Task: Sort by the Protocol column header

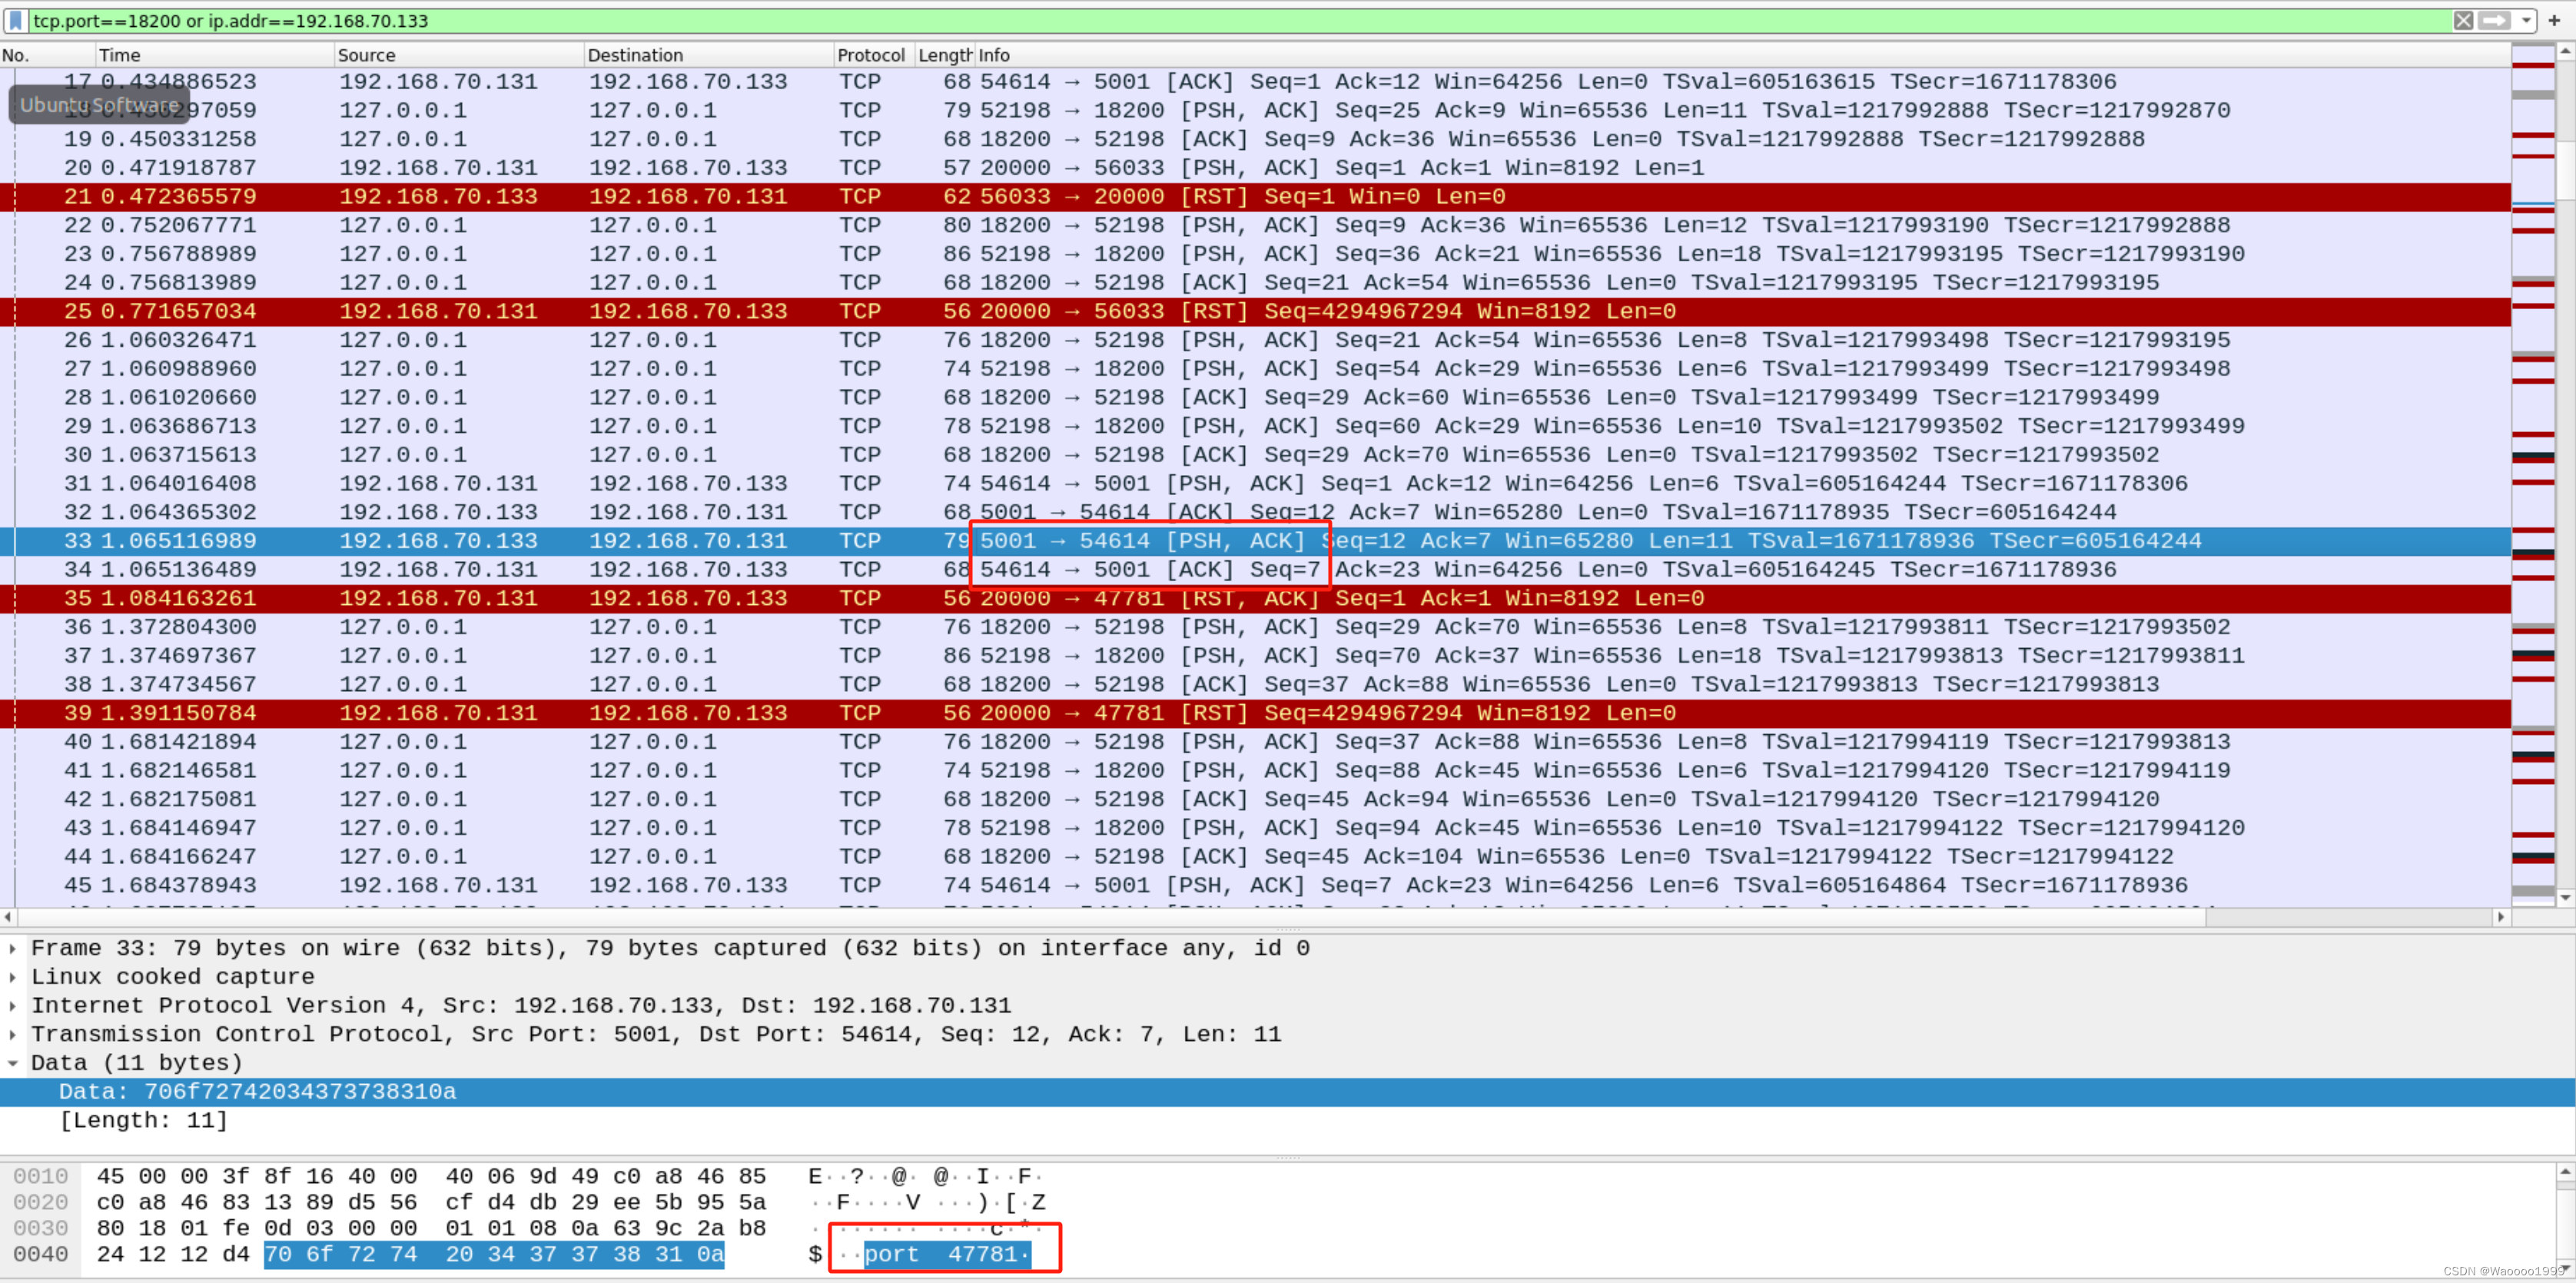Action: [873, 55]
